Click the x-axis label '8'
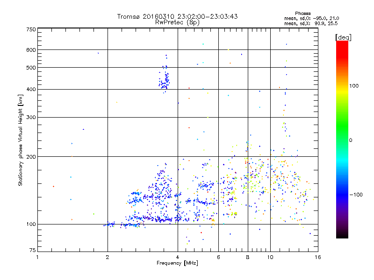Image resolution: width=374 pixels, height=280 pixels. pyautogui.click(x=248, y=257)
